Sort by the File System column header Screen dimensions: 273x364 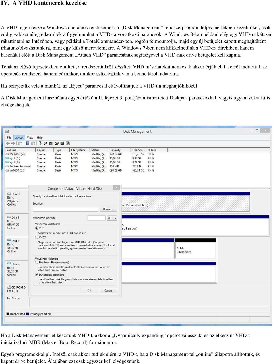click(x=80, y=150)
